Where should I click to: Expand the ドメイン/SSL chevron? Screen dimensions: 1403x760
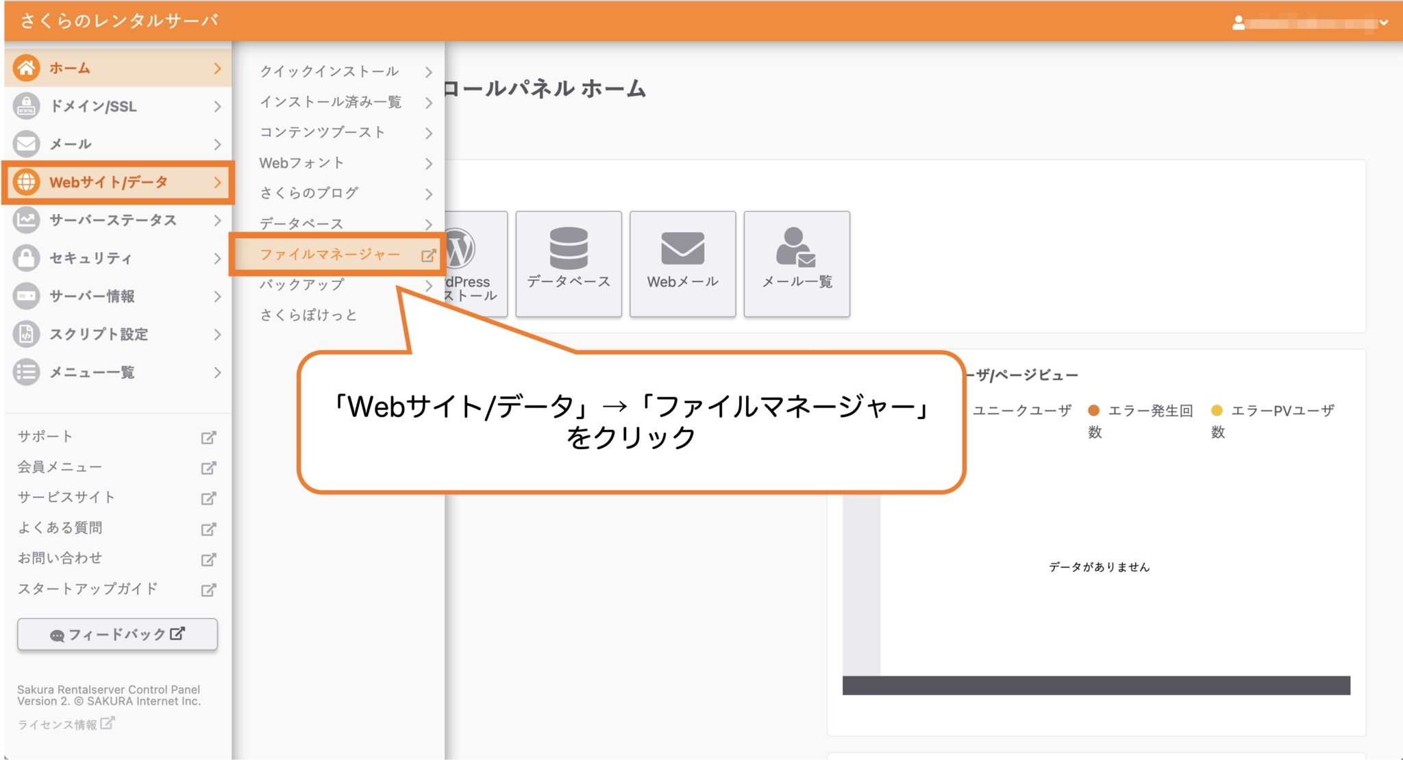(218, 107)
